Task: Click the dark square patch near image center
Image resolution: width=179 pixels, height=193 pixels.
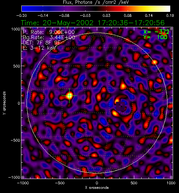Action: (x=121, y=106)
